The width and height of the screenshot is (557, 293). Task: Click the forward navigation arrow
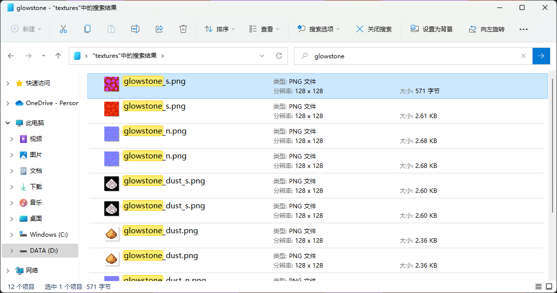point(28,56)
